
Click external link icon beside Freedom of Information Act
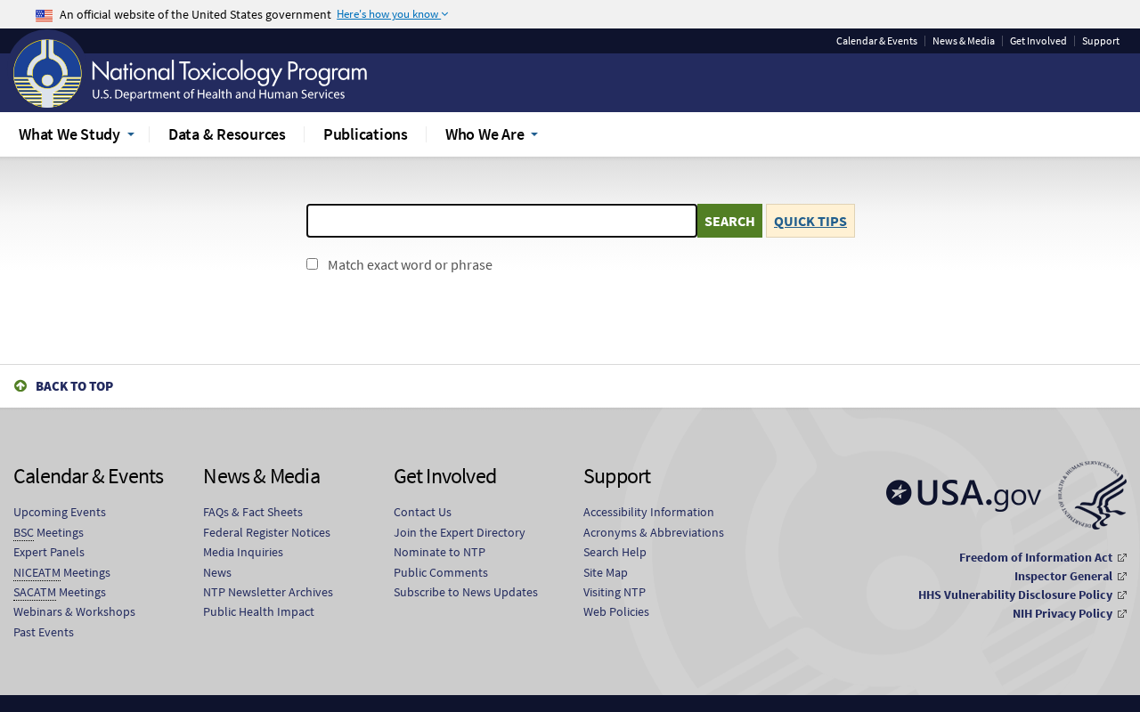click(1122, 558)
